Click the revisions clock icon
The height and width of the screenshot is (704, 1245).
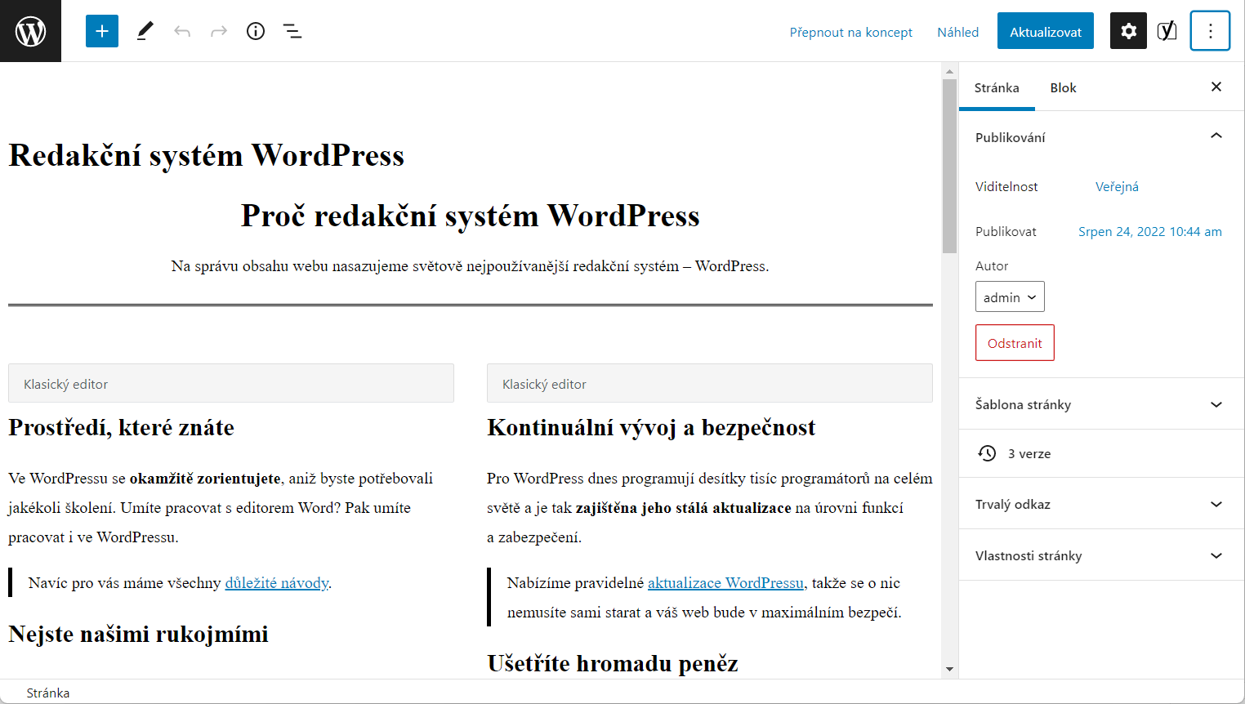tap(987, 453)
